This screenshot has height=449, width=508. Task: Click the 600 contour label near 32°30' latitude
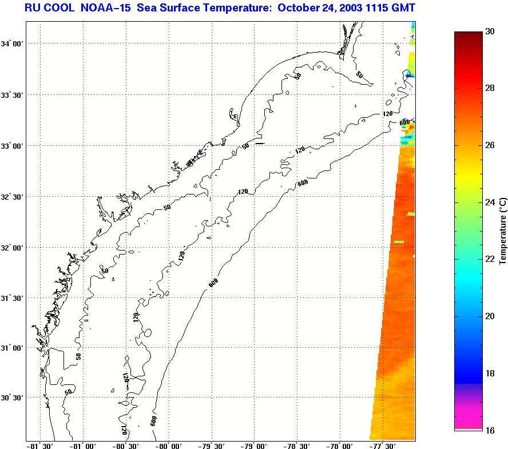[x=304, y=183]
